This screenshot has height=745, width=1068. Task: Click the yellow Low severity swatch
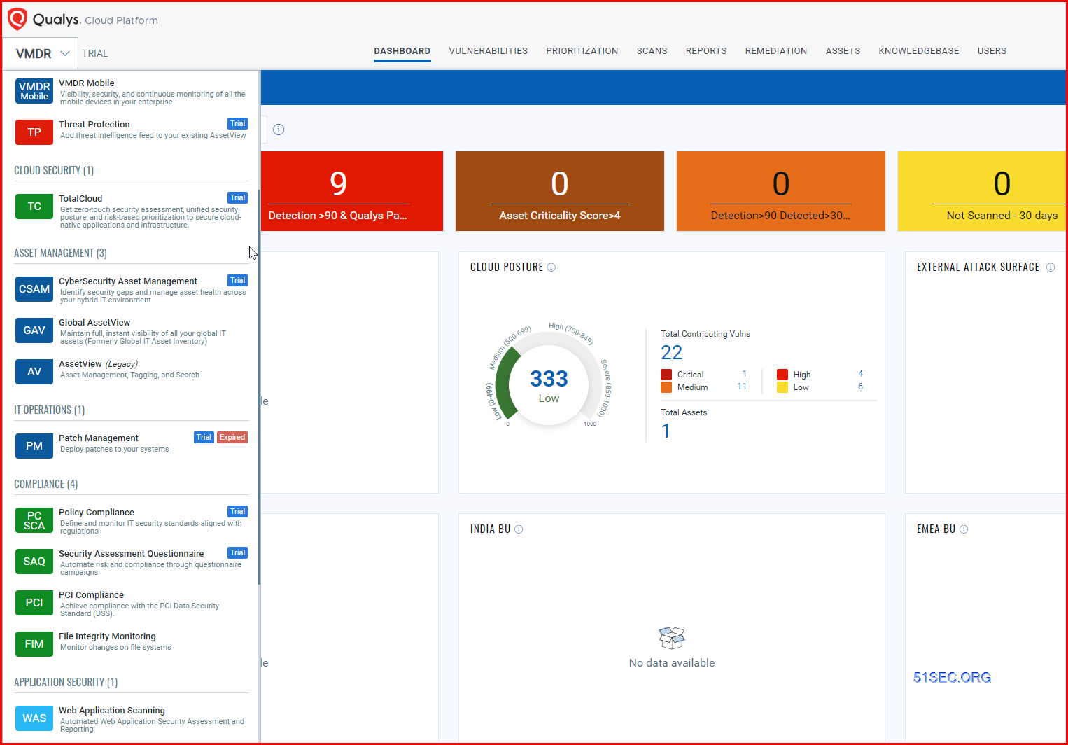[782, 387]
